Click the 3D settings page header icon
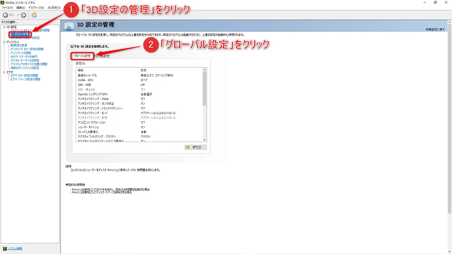The height and width of the screenshot is (254, 452). point(69,26)
